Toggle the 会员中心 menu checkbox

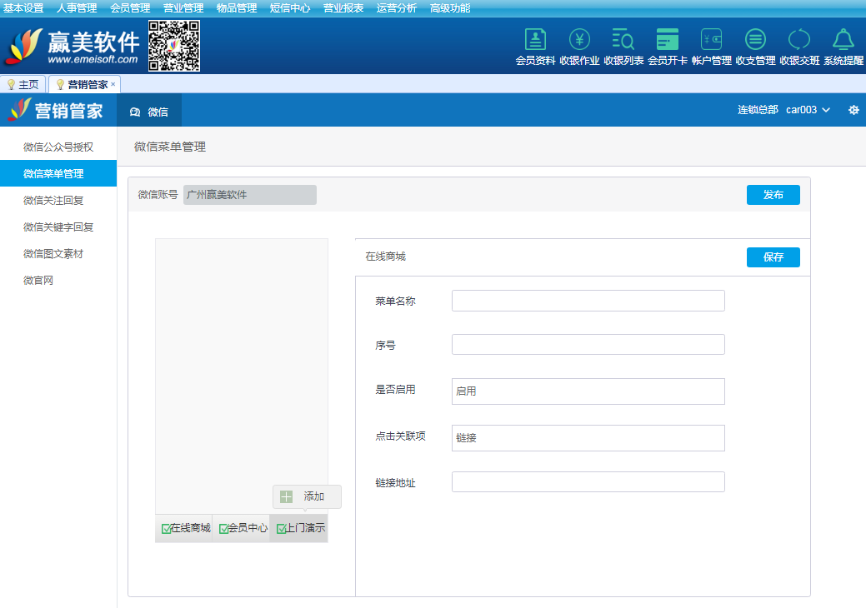223,529
